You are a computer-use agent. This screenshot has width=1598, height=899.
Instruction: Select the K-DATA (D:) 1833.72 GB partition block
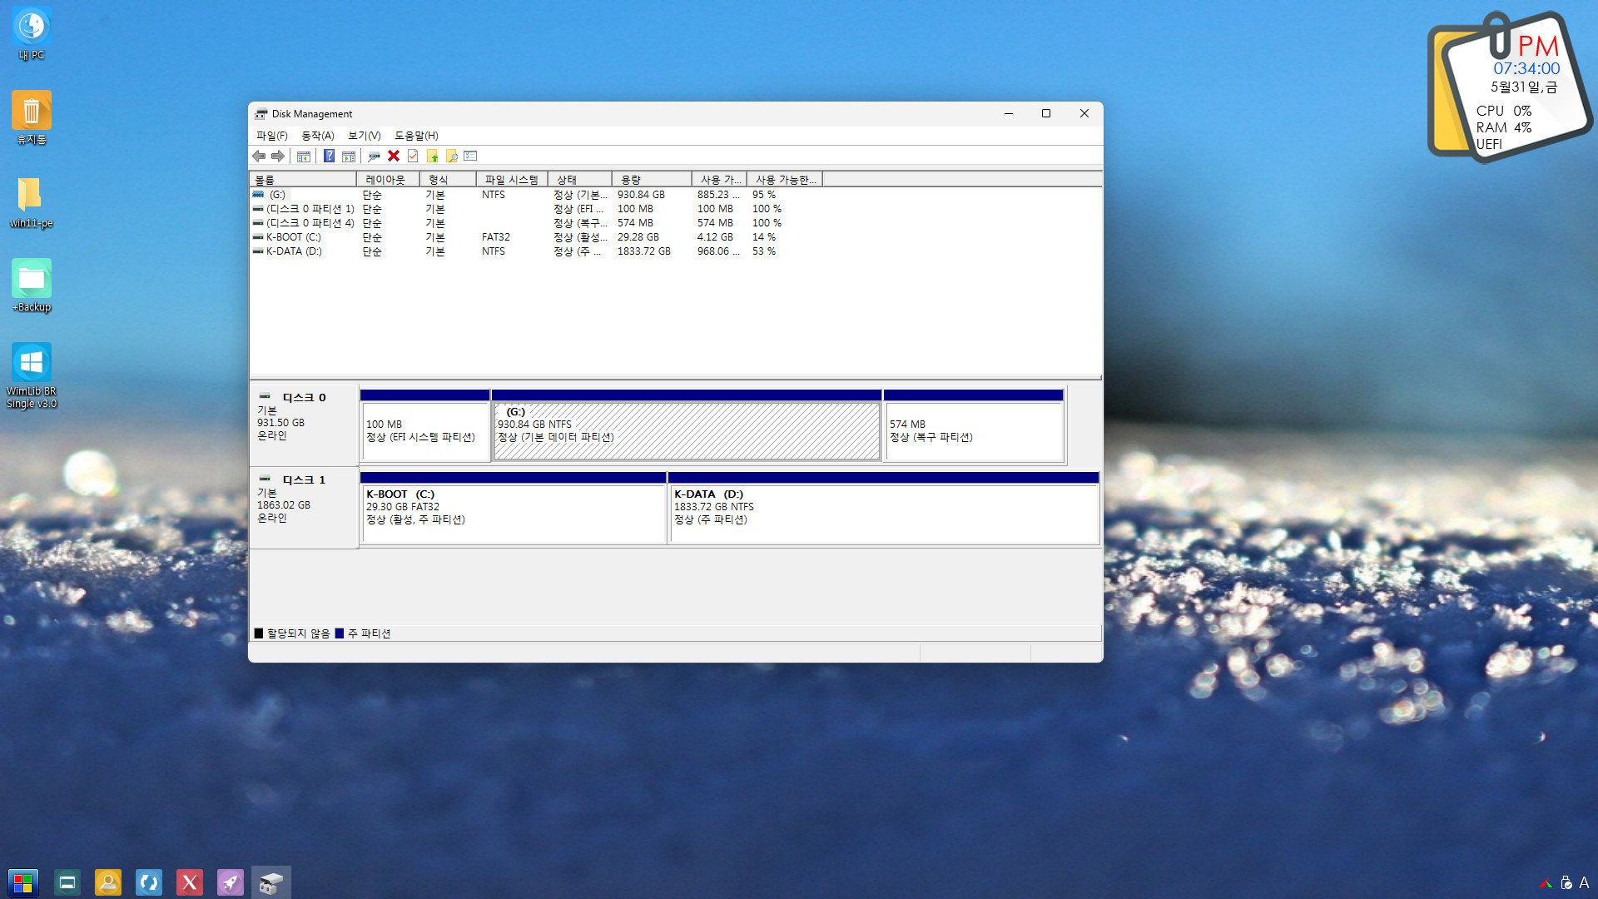click(883, 508)
